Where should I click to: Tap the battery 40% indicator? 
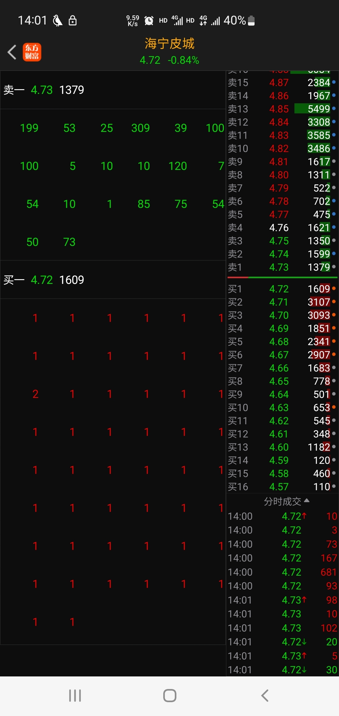(239, 20)
